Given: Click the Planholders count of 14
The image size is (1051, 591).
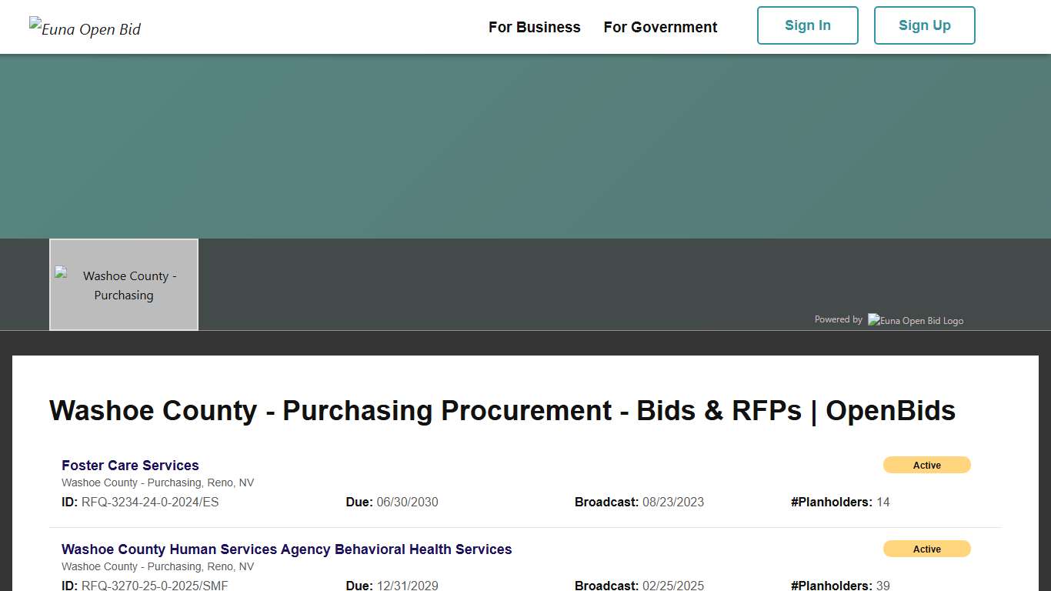Looking at the screenshot, I should pos(883,502).
